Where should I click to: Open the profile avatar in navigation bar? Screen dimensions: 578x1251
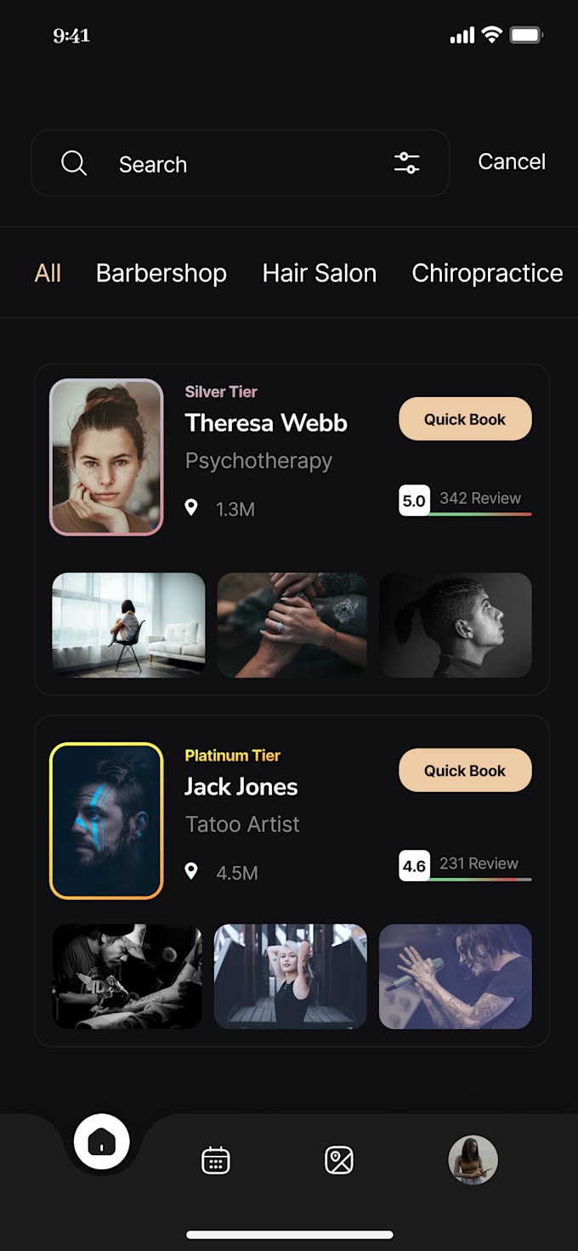(473, 1160)
